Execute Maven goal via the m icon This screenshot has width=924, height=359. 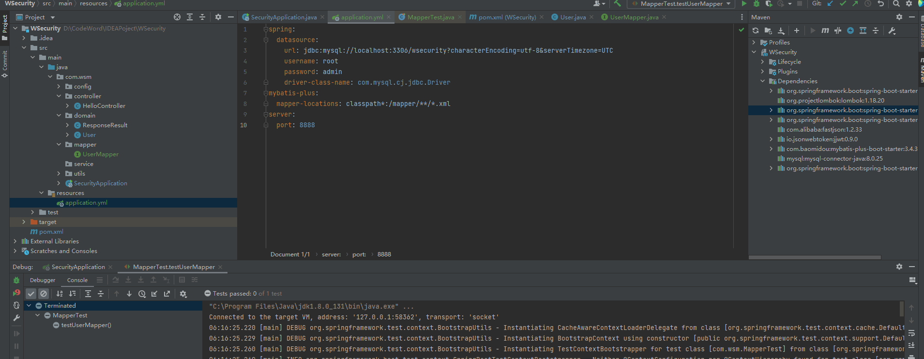(825, 30)
